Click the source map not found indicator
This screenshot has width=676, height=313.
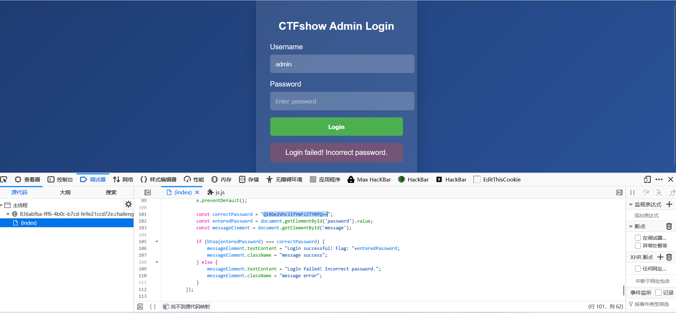pyautogui.click(x=187, y=307)
